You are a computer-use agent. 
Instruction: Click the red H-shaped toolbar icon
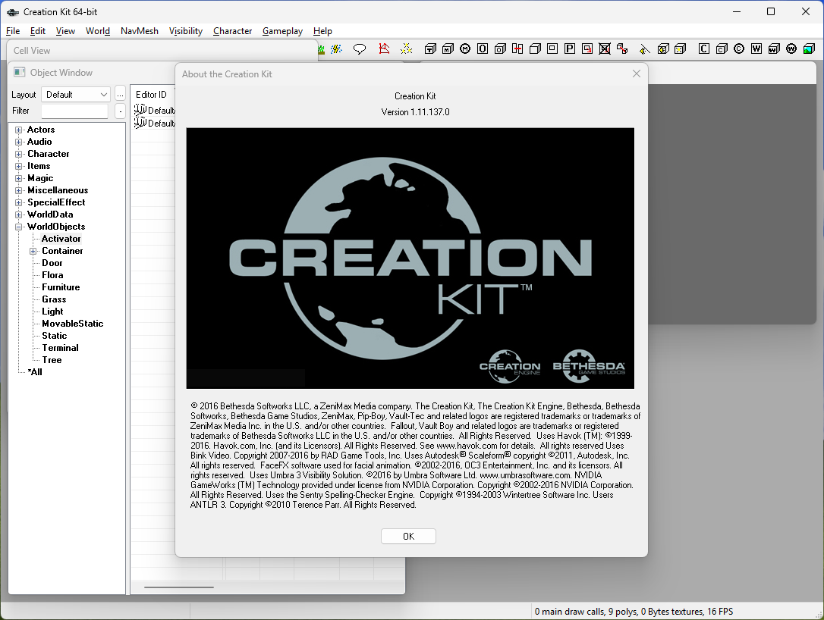[517, 49]
